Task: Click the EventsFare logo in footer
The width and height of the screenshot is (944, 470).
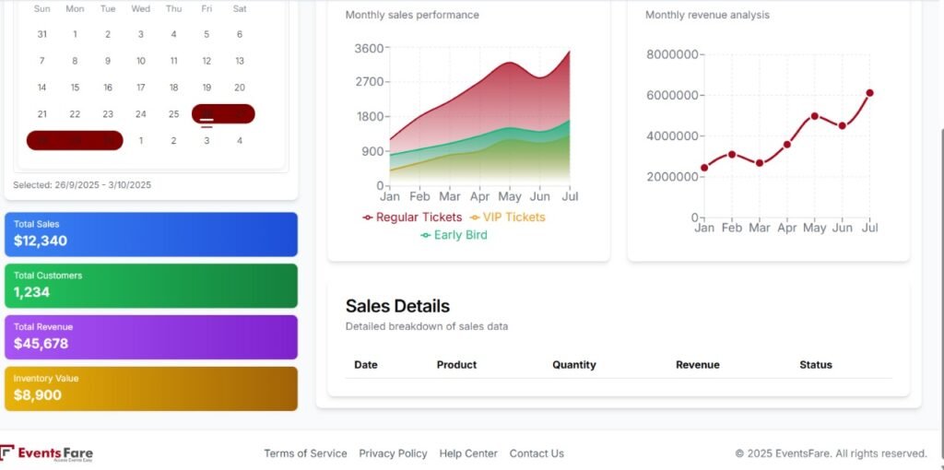Action: 47,453
